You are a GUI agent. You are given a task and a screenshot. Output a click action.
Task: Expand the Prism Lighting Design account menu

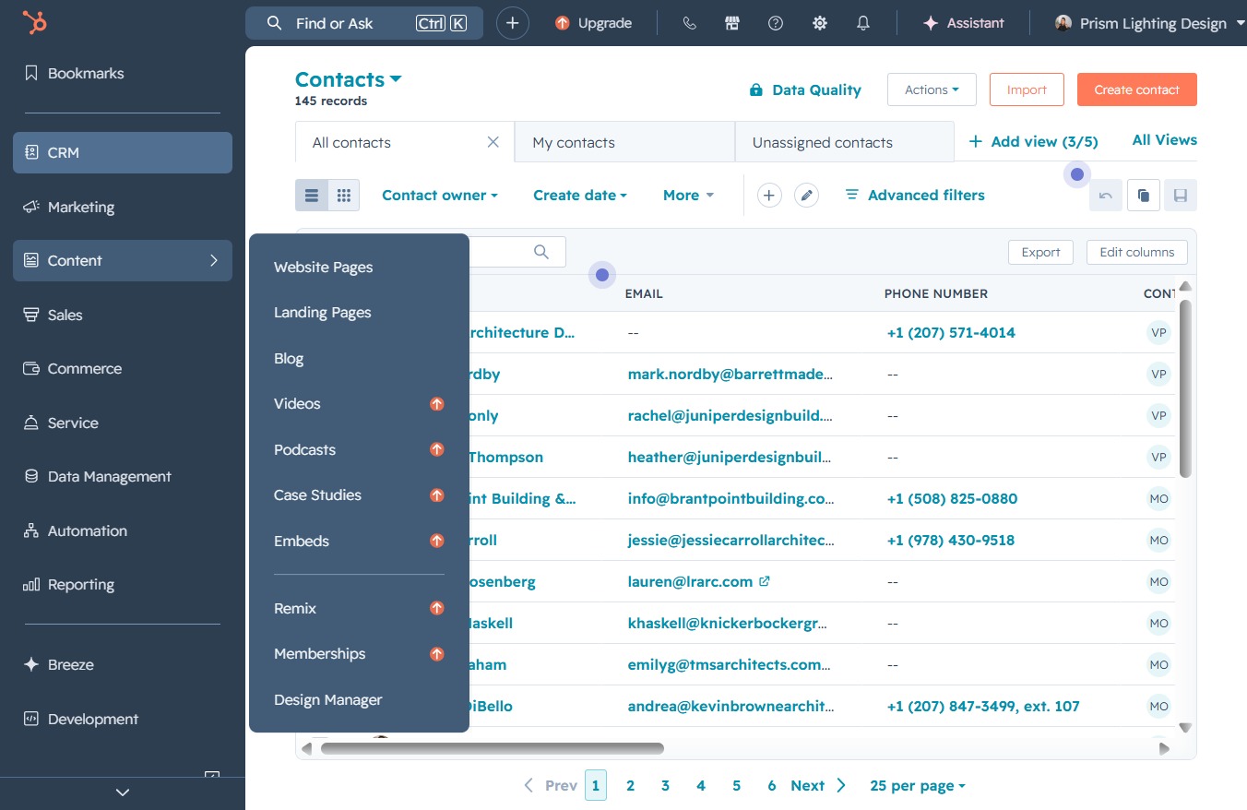1151,23
